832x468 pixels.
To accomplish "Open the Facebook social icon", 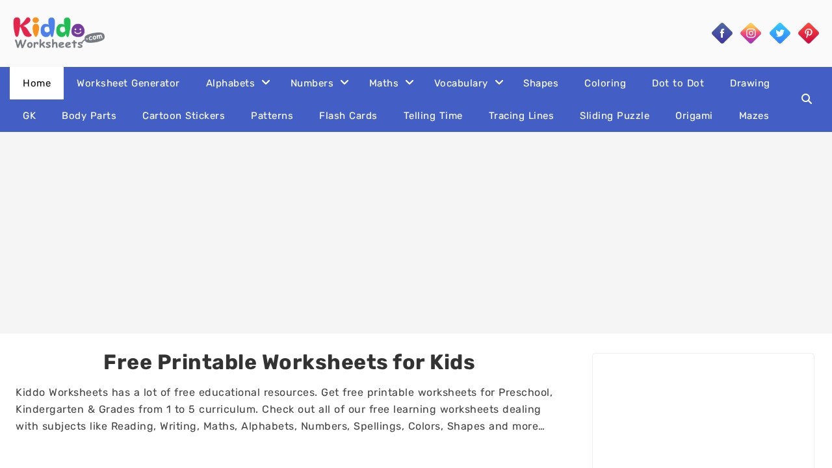I will pos(721,33).
